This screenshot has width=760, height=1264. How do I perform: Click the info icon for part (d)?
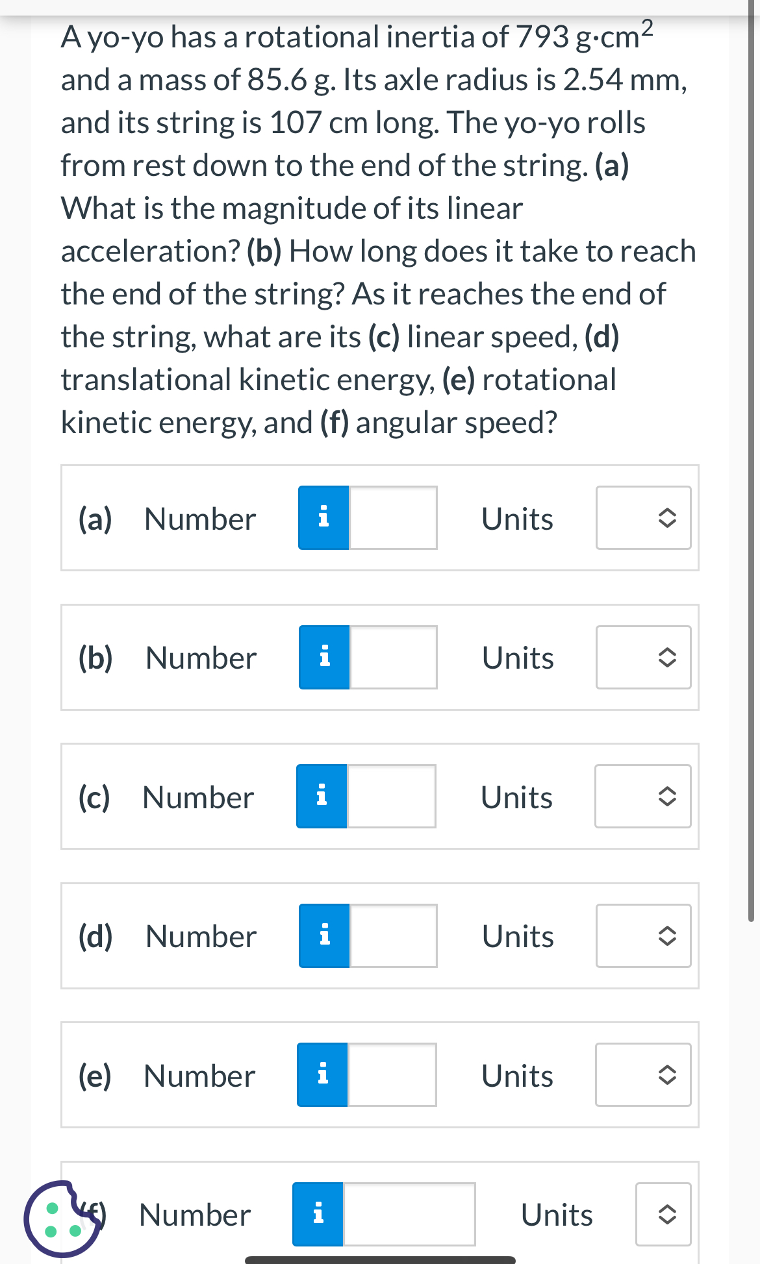pyautogui.click(x=323, y=935)
